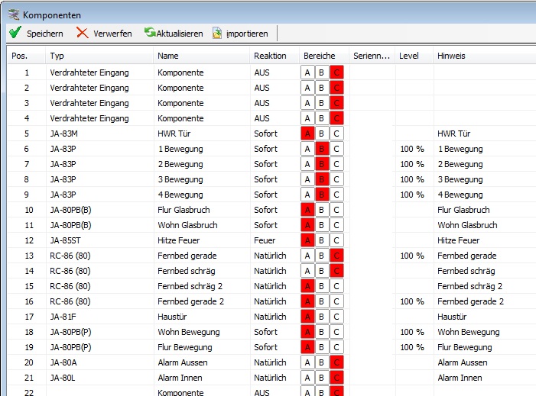Image resolution: width=536 pixels, height=396 pixels.
Task: Open Reaktion cell for Hitze Feuer row
Action: point(273,240)
